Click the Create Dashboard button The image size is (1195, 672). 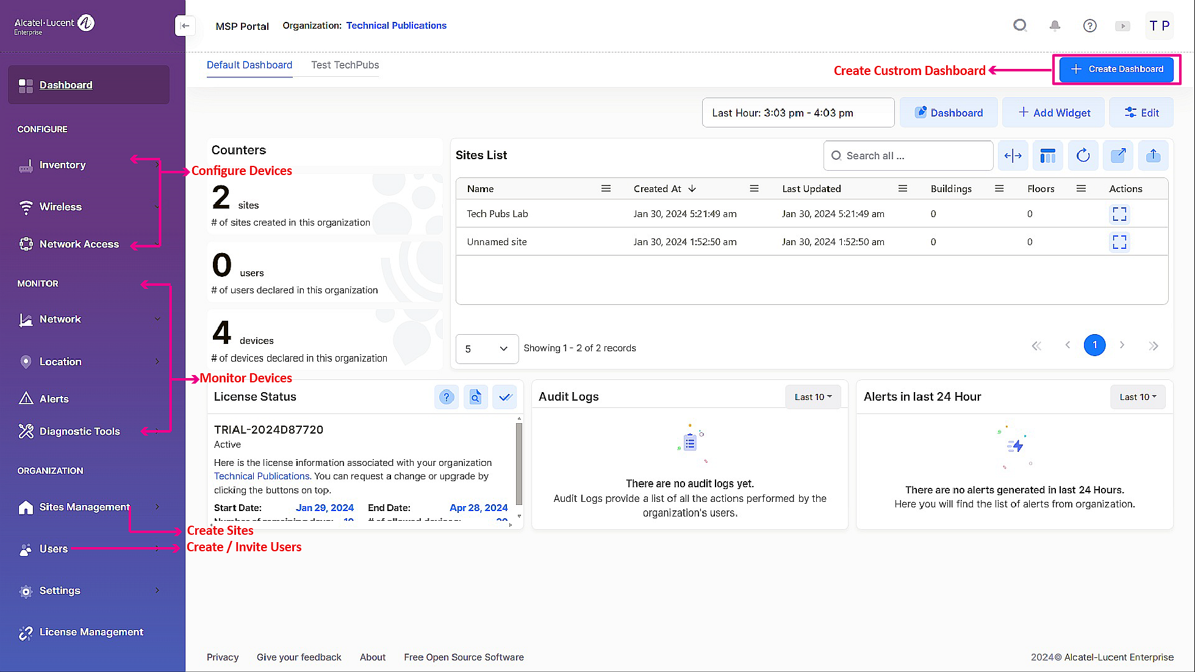(x=1117, y=70)
